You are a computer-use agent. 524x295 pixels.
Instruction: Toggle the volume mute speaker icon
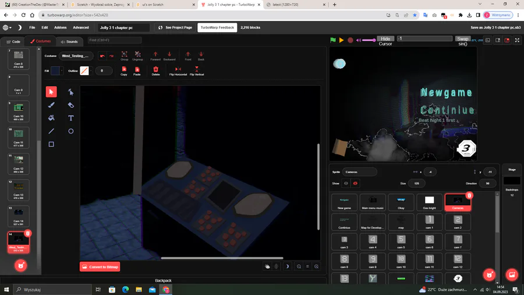pyautogui.click(x=359, y=40)
